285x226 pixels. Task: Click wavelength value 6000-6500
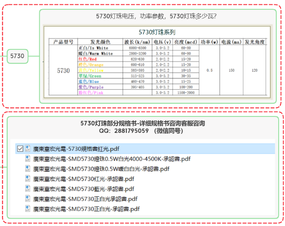pos(137,48)
